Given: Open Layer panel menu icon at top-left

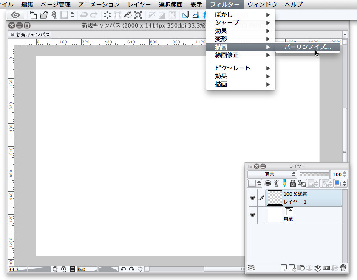Looking at the screenshot, I should point(250,166).
